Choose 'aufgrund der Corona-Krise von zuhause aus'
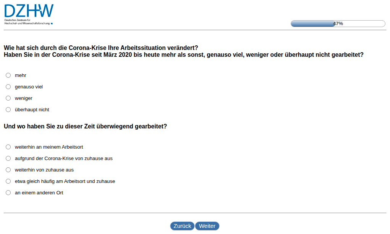Viewport: 390px width, 234px height. (x=8, y=158)
